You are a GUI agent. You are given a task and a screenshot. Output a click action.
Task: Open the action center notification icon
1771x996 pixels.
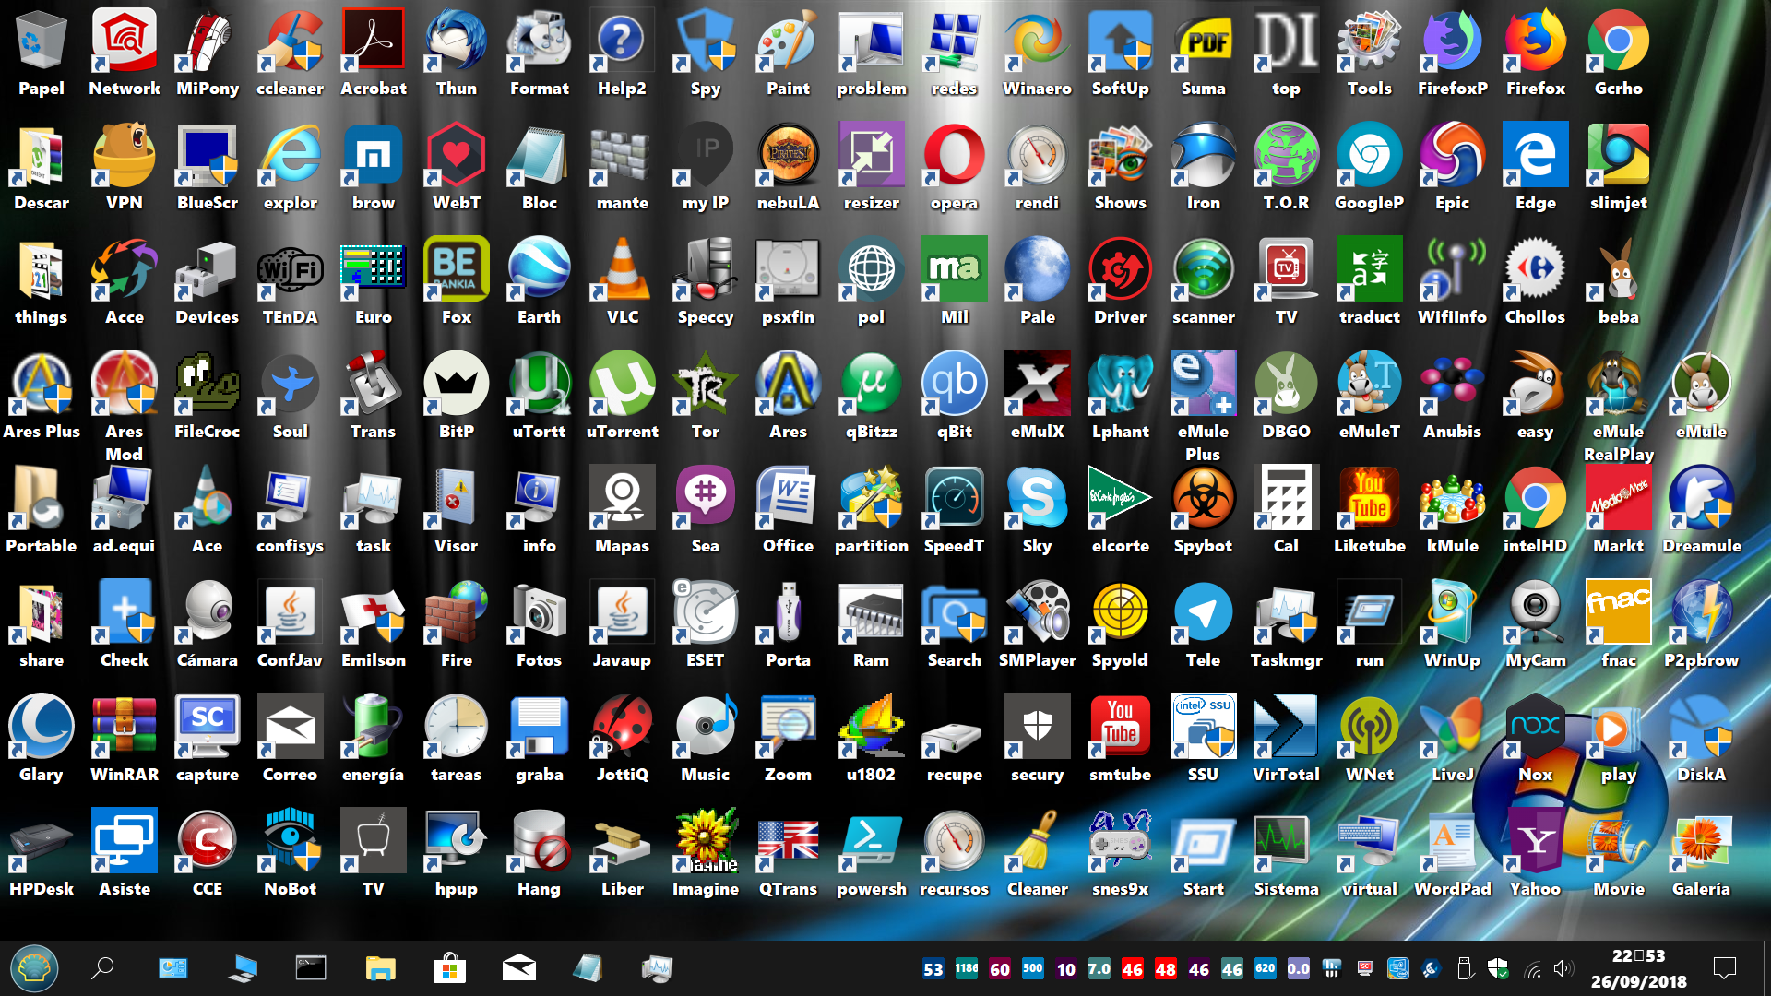coord(1724,968)
